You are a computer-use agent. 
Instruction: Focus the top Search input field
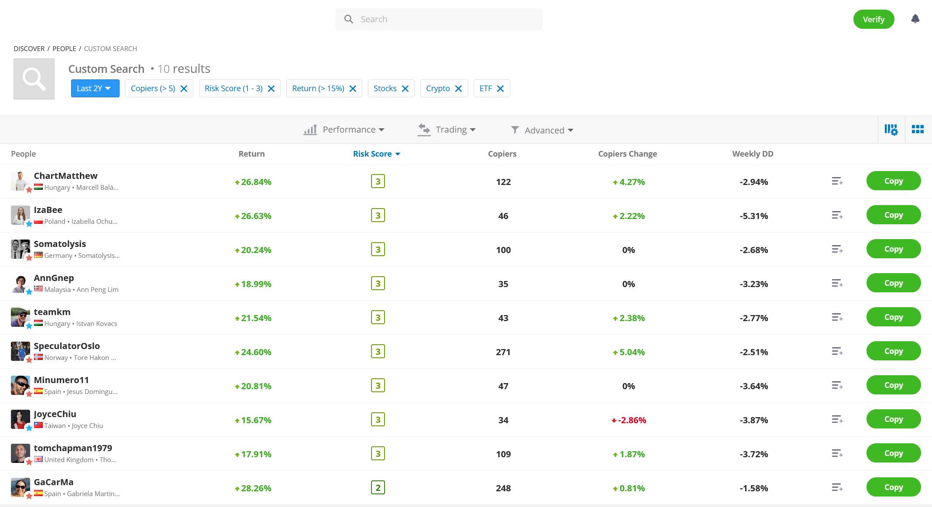(x=439, y=19)
